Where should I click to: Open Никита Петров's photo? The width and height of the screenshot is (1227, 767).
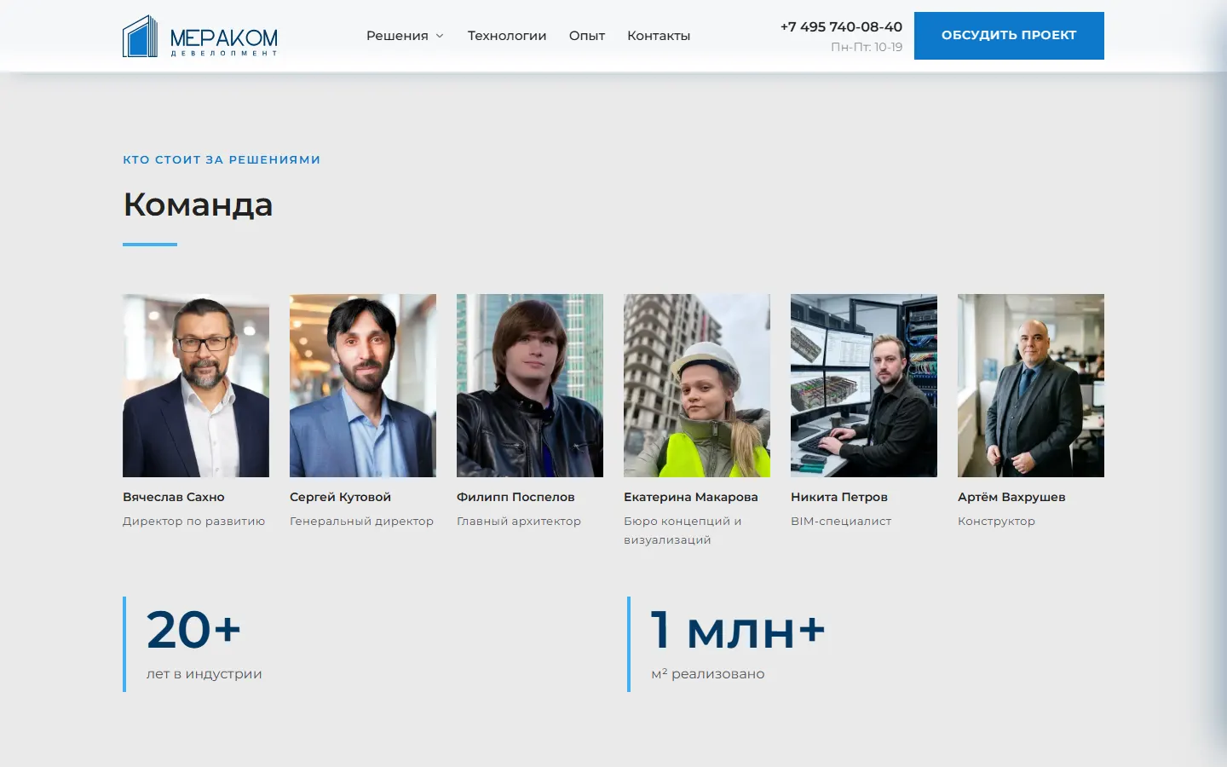[864, 385]
